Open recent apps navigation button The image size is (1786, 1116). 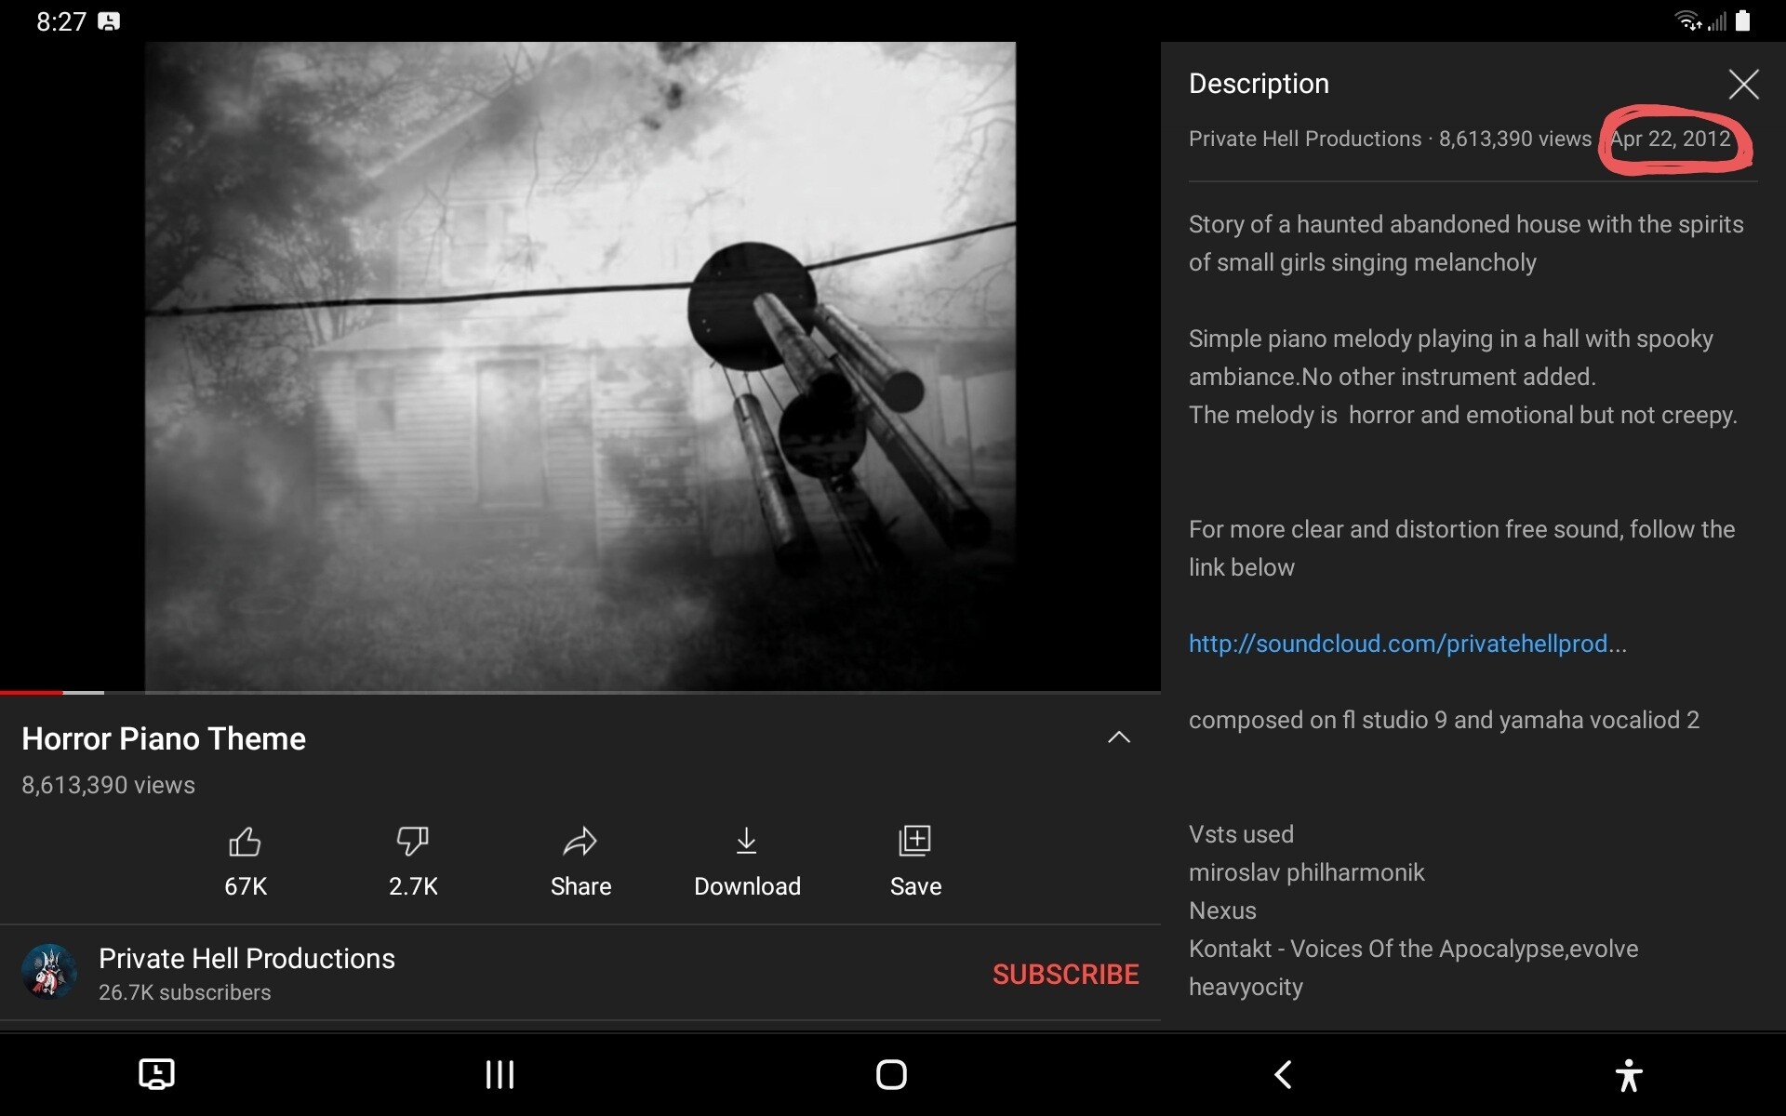[x=500, y=1075]
